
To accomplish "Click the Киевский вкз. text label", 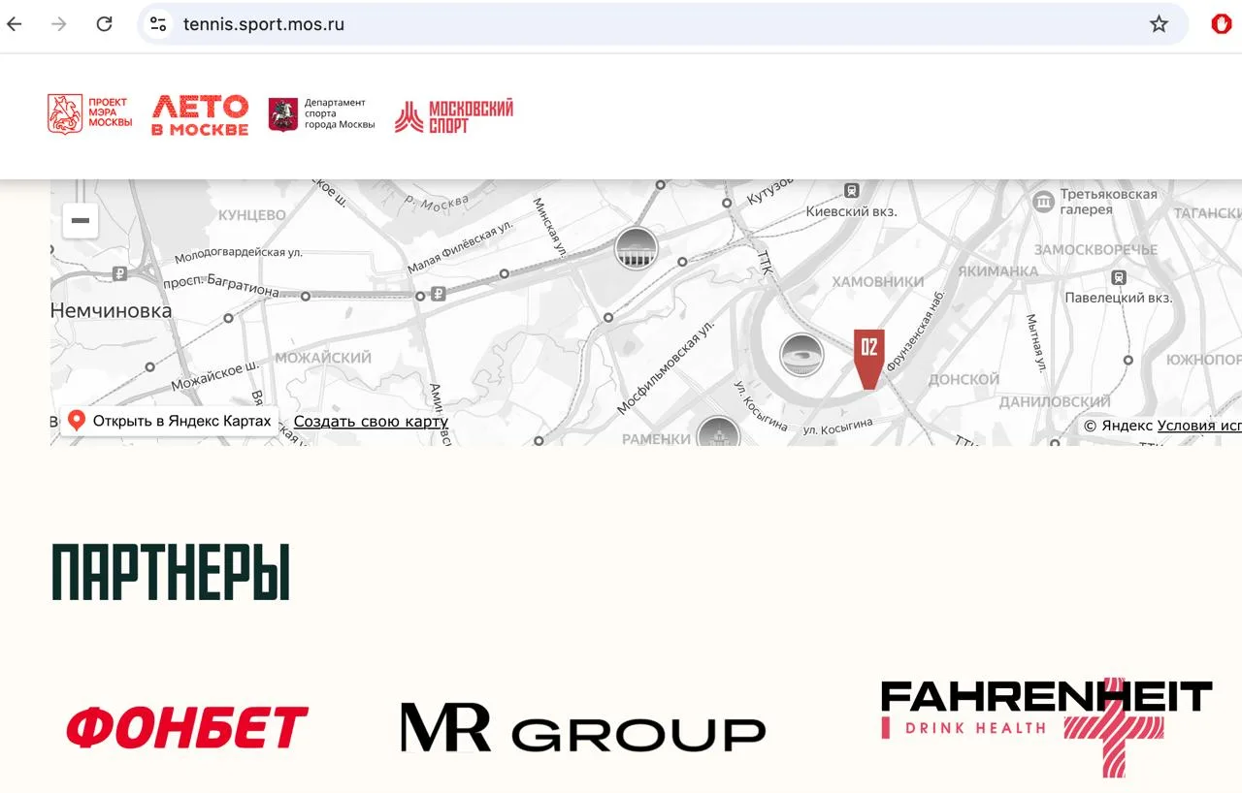I will [852, 211].
